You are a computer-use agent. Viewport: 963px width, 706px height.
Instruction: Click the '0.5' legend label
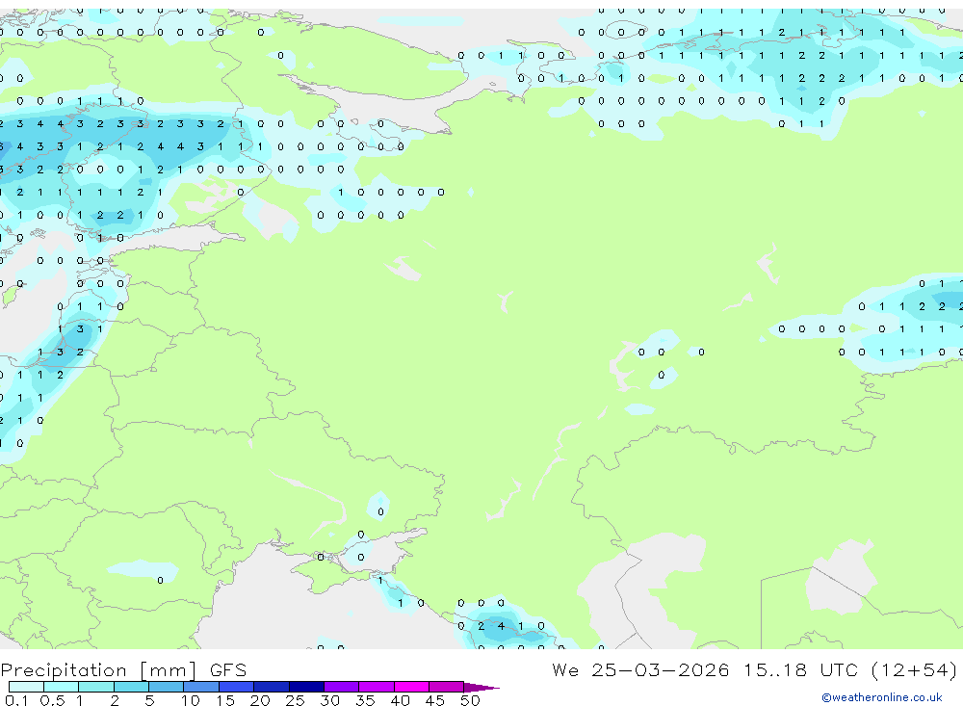point(52,700)
